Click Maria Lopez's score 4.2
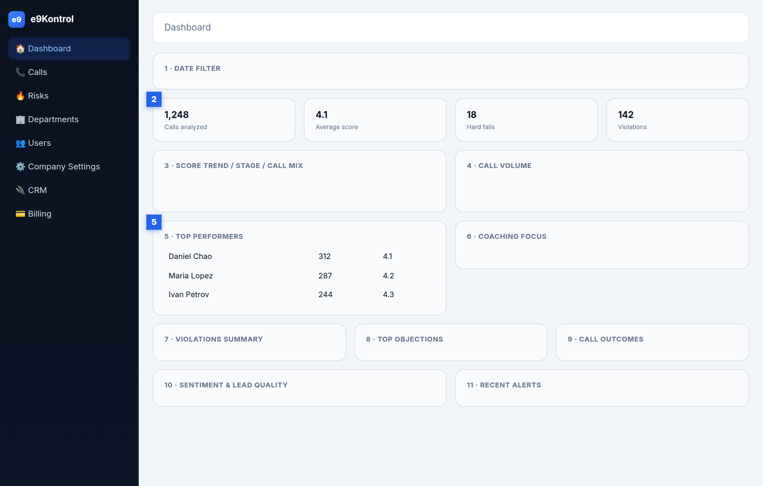Viewport: 763px width, 486px height. point(388,276)
